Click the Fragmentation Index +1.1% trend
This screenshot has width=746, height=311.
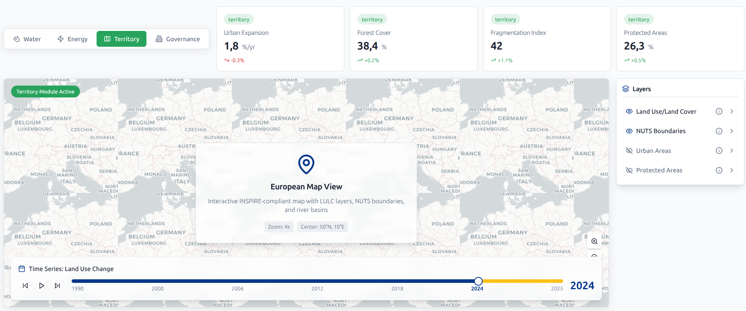502,60
